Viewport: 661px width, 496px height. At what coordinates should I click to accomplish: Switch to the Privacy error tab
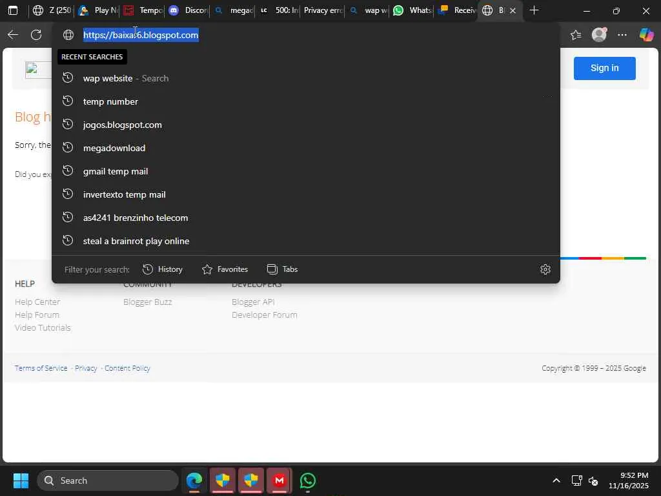point(323,10)
